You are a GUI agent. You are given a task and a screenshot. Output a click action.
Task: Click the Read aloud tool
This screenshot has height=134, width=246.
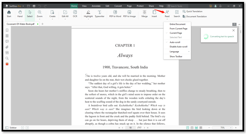167,14
